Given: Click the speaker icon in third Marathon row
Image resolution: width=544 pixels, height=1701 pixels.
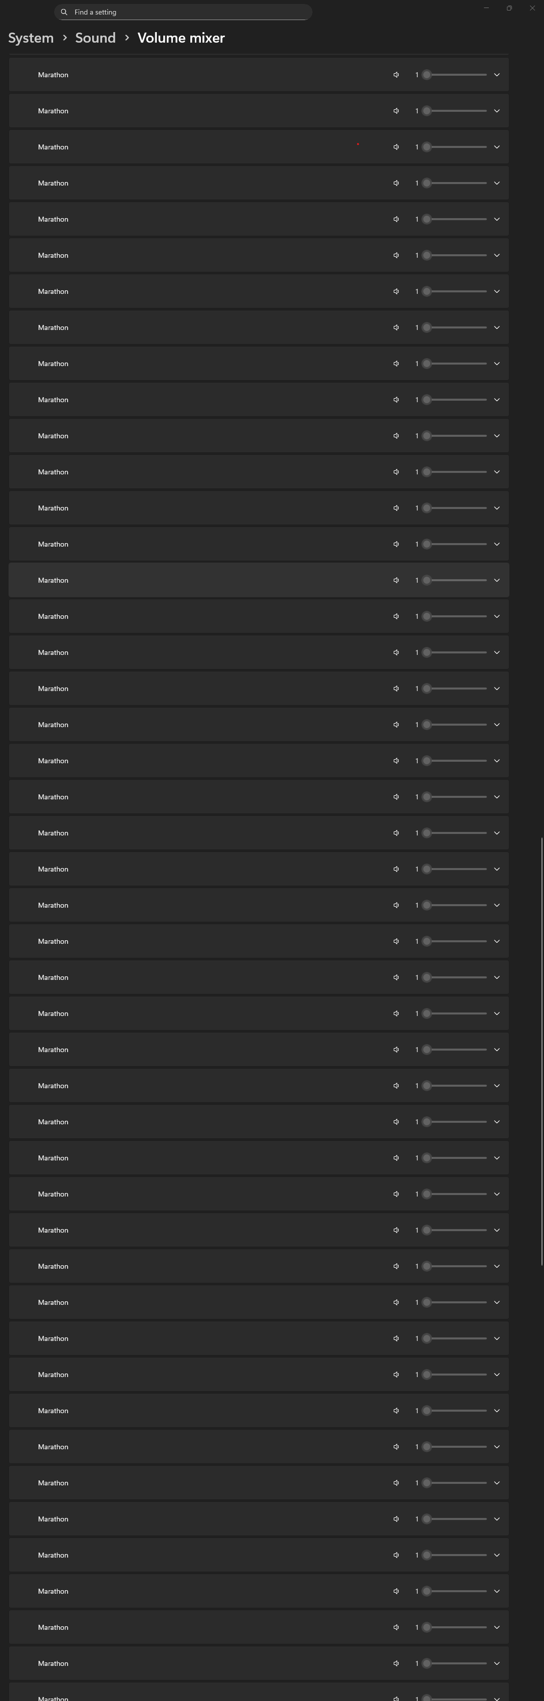Looking at the screenshot, I should tap(396, 147).
